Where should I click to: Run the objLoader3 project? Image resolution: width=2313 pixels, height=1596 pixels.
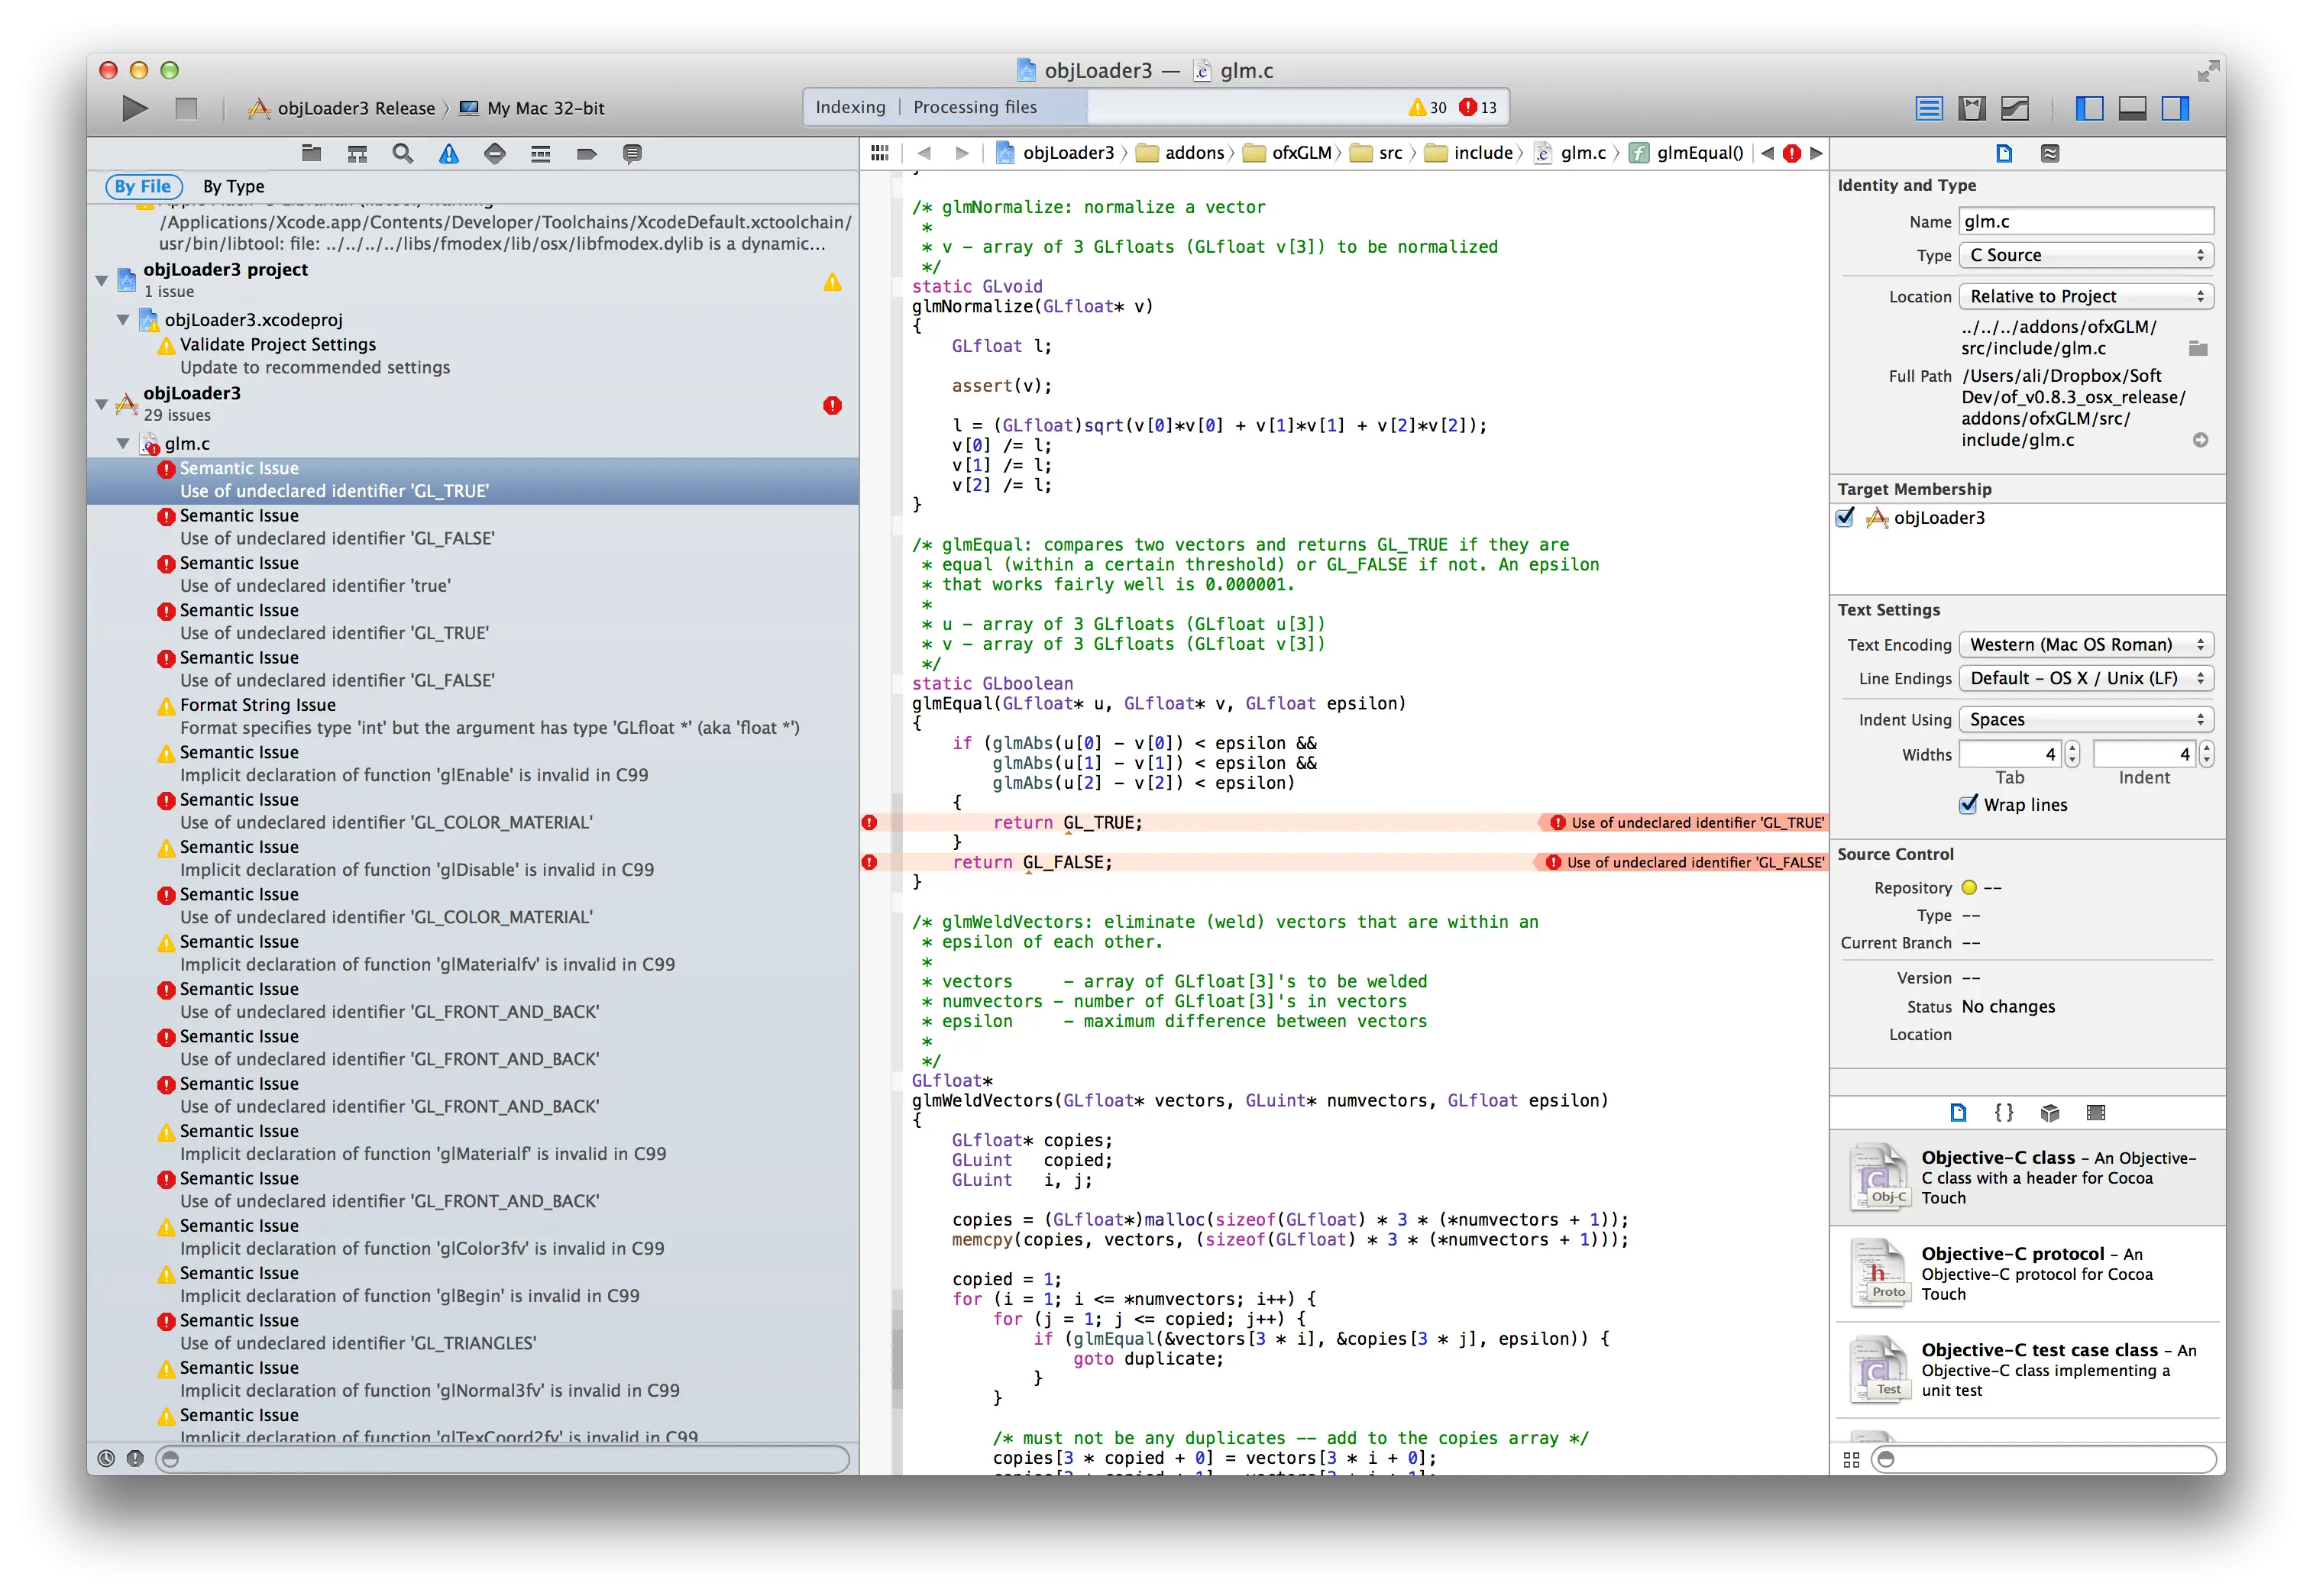pos(134,108)
